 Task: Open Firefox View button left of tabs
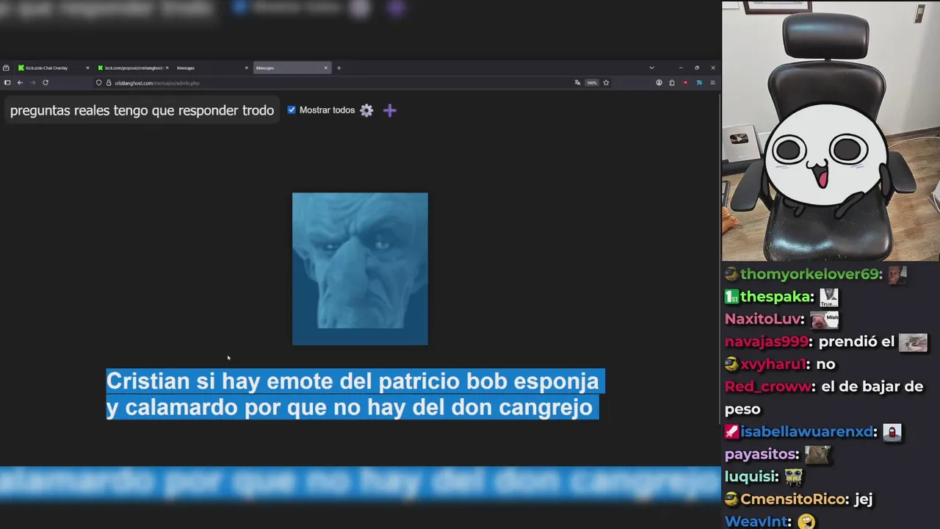6,68
